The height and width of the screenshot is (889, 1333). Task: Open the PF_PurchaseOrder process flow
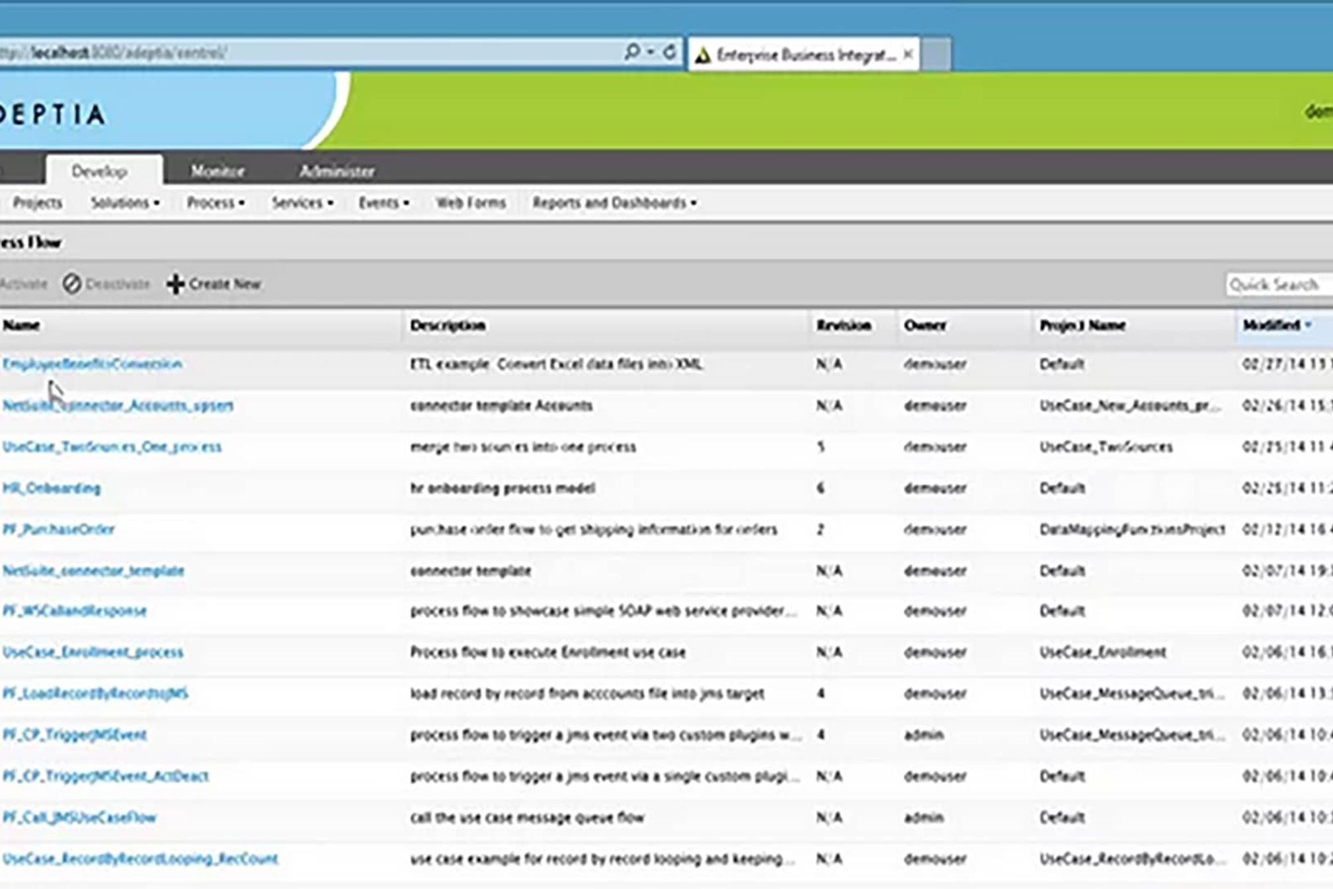point(59,529)
